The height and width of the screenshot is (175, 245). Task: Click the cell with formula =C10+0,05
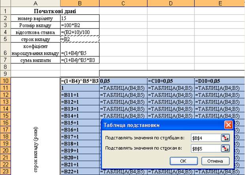pos(170,81)
